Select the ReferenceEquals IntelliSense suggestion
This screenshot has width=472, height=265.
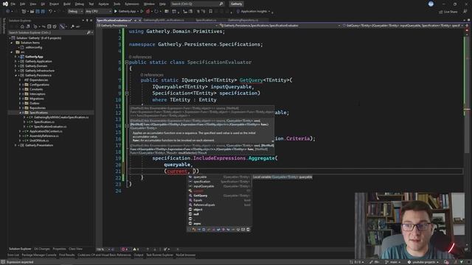219,205
